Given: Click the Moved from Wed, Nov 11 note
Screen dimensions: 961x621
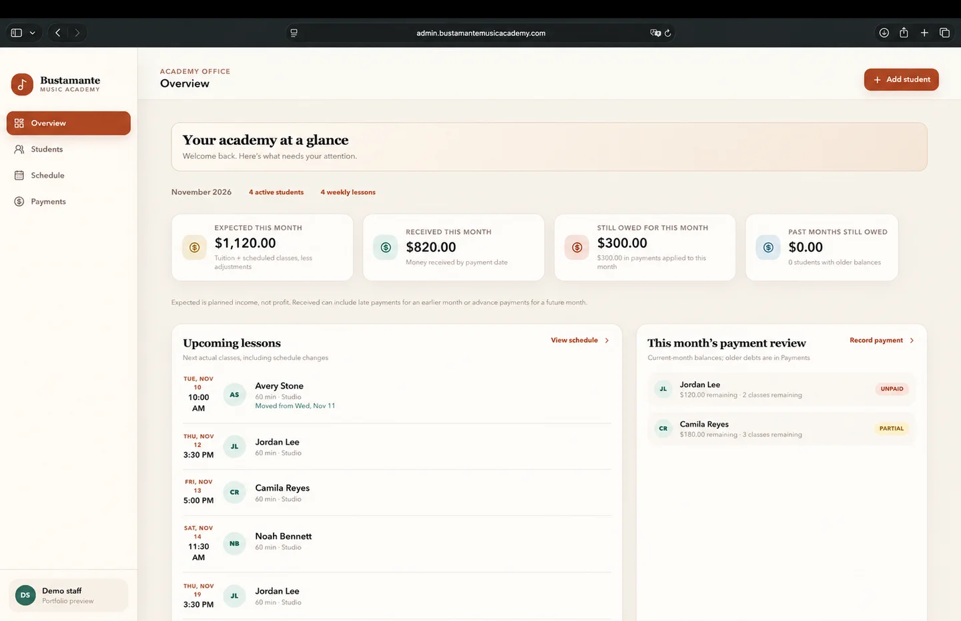Looking at the screenshot, I should (x=295, y=406).
